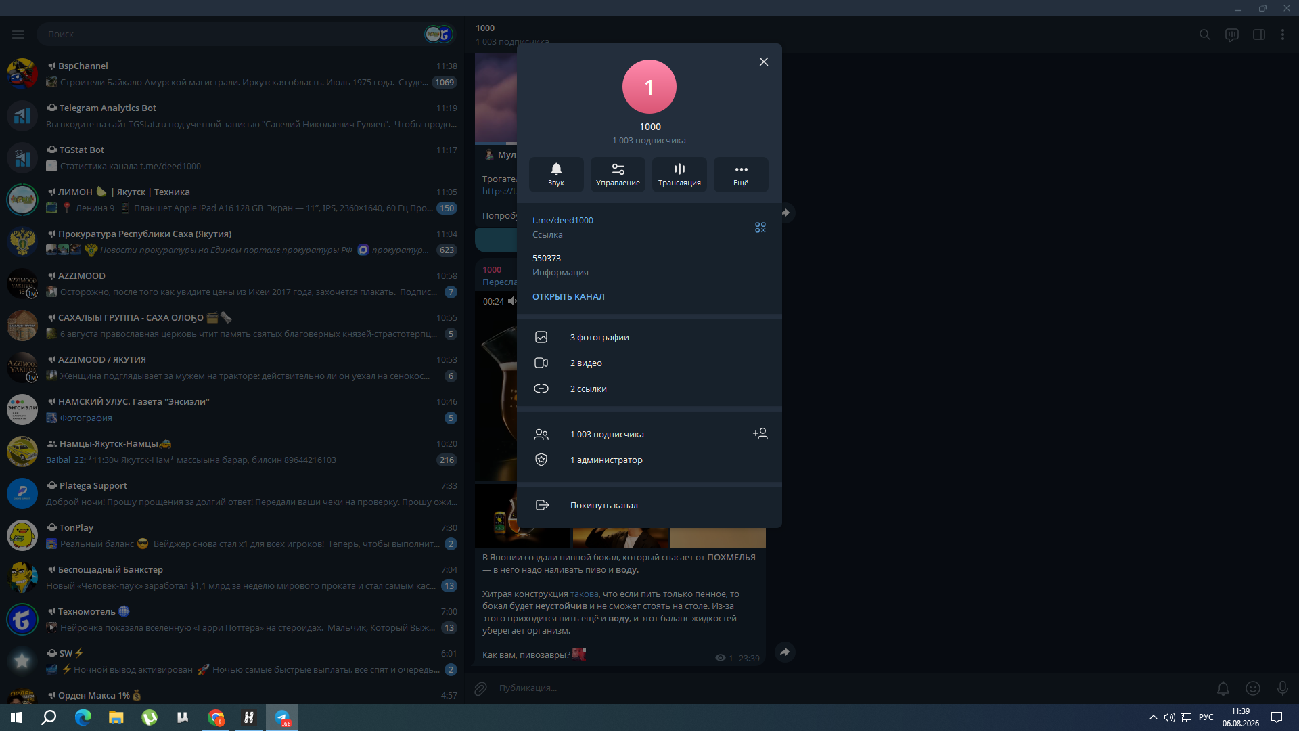Open the Техномотель channel
The width and height of the screenshot is (1299, 731).
coord(231,619)
